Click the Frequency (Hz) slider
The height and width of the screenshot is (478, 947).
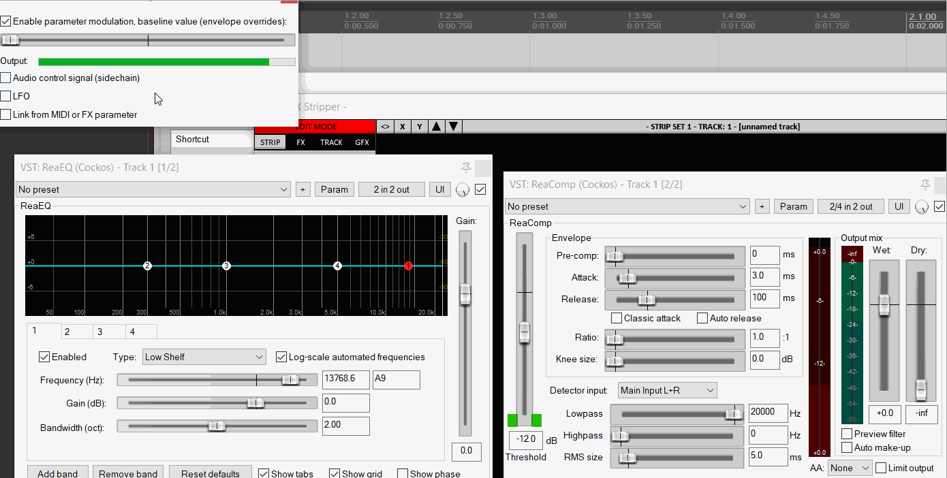pos(217,379)
